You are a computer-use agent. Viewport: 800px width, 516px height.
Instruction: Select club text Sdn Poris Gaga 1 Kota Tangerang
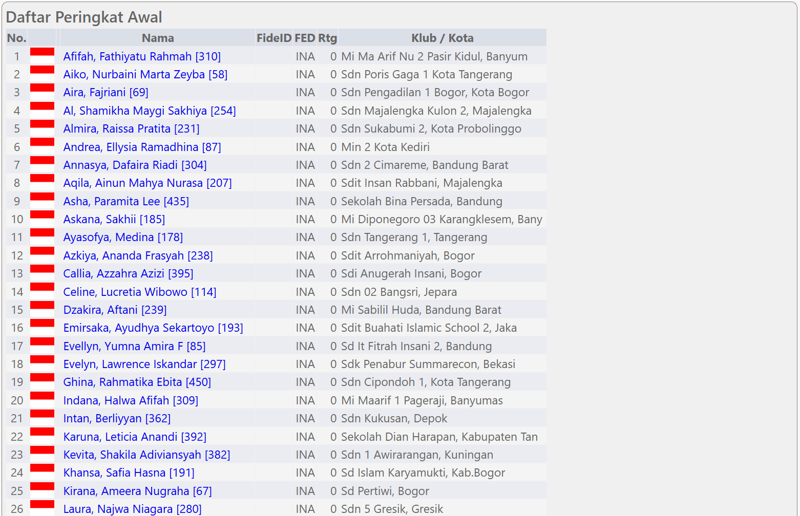tap(427, 74)
